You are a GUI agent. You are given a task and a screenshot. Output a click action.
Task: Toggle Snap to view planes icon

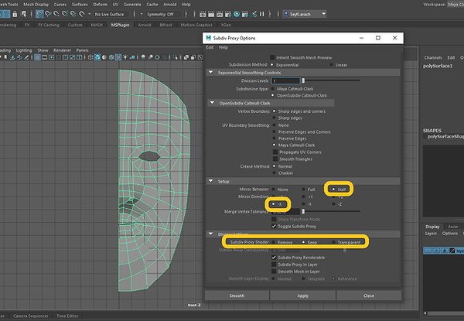click(73, 14)
